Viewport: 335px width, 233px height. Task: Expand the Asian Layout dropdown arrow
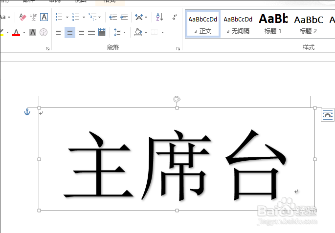tap(146, 17)
